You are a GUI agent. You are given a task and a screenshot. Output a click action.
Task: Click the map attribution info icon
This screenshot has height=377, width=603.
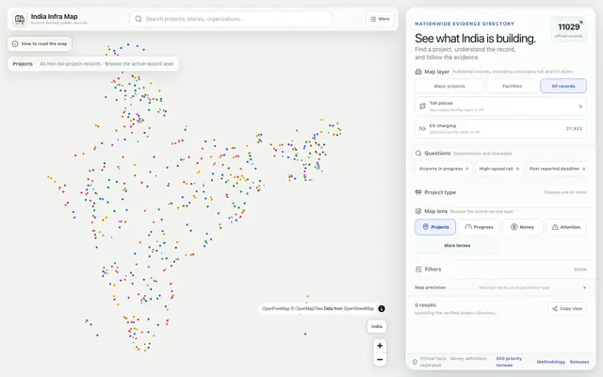[x=381, y=308]
